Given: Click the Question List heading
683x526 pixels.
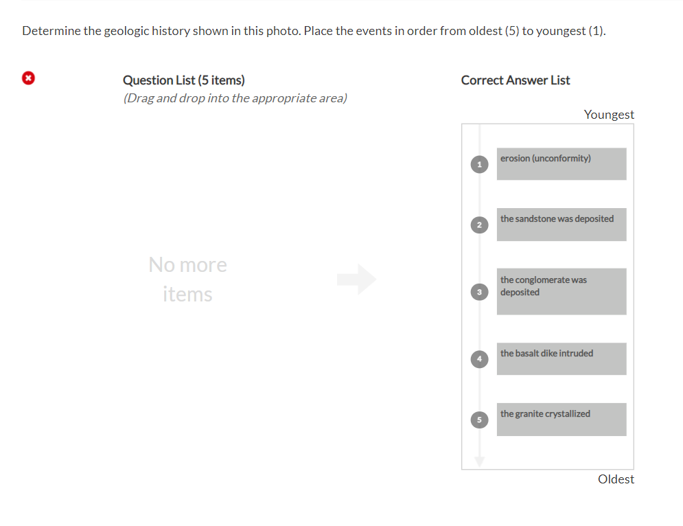Looking at the screenshot, I should 183,80.
